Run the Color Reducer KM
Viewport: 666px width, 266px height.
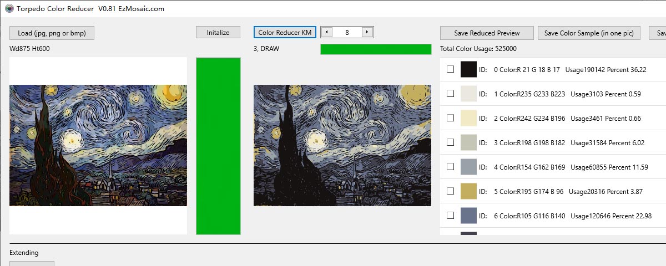(285, 32)
